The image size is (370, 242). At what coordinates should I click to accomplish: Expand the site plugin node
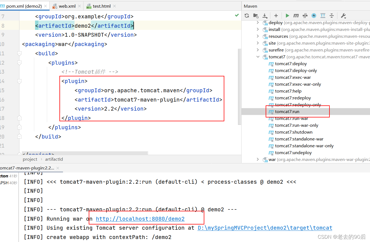click(258, 43)
